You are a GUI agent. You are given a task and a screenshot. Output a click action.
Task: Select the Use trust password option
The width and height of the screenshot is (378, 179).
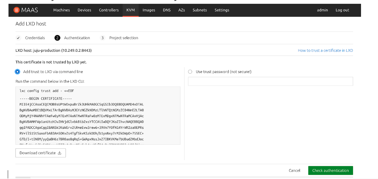[x=190, y=72]
